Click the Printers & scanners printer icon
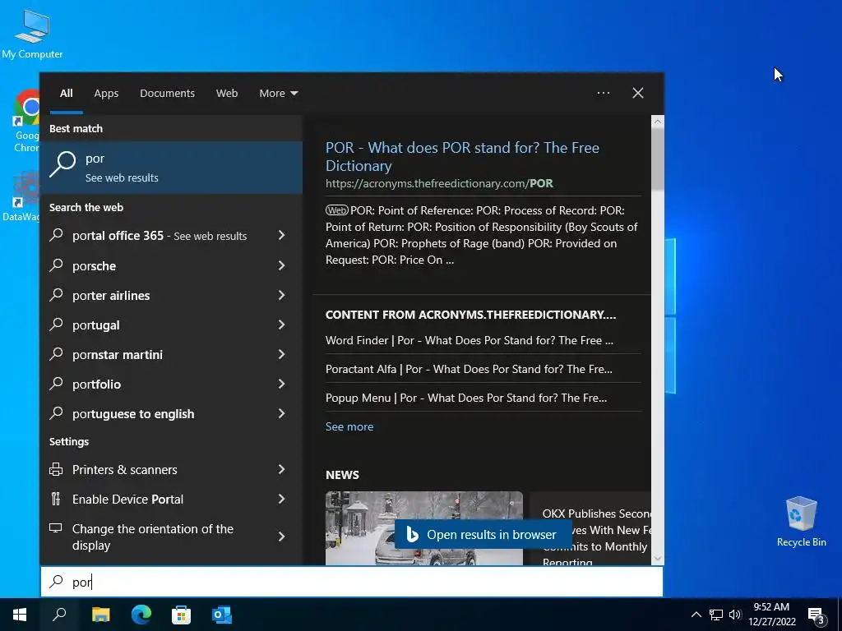The height and width of the screenshot is (631, 842). [56, 469]
